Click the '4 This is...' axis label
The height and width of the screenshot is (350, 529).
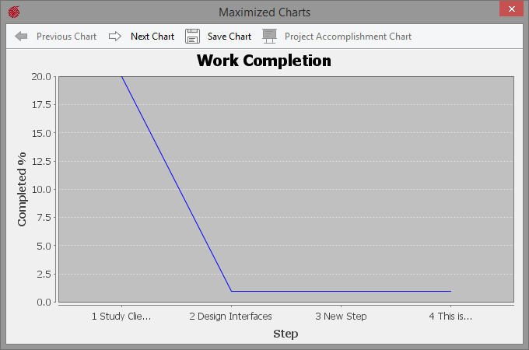coord(450,317)
